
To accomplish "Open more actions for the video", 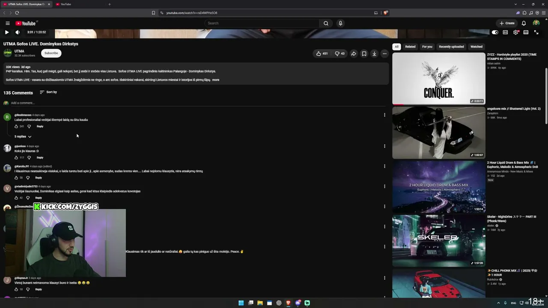I will [x=384, y=53].
